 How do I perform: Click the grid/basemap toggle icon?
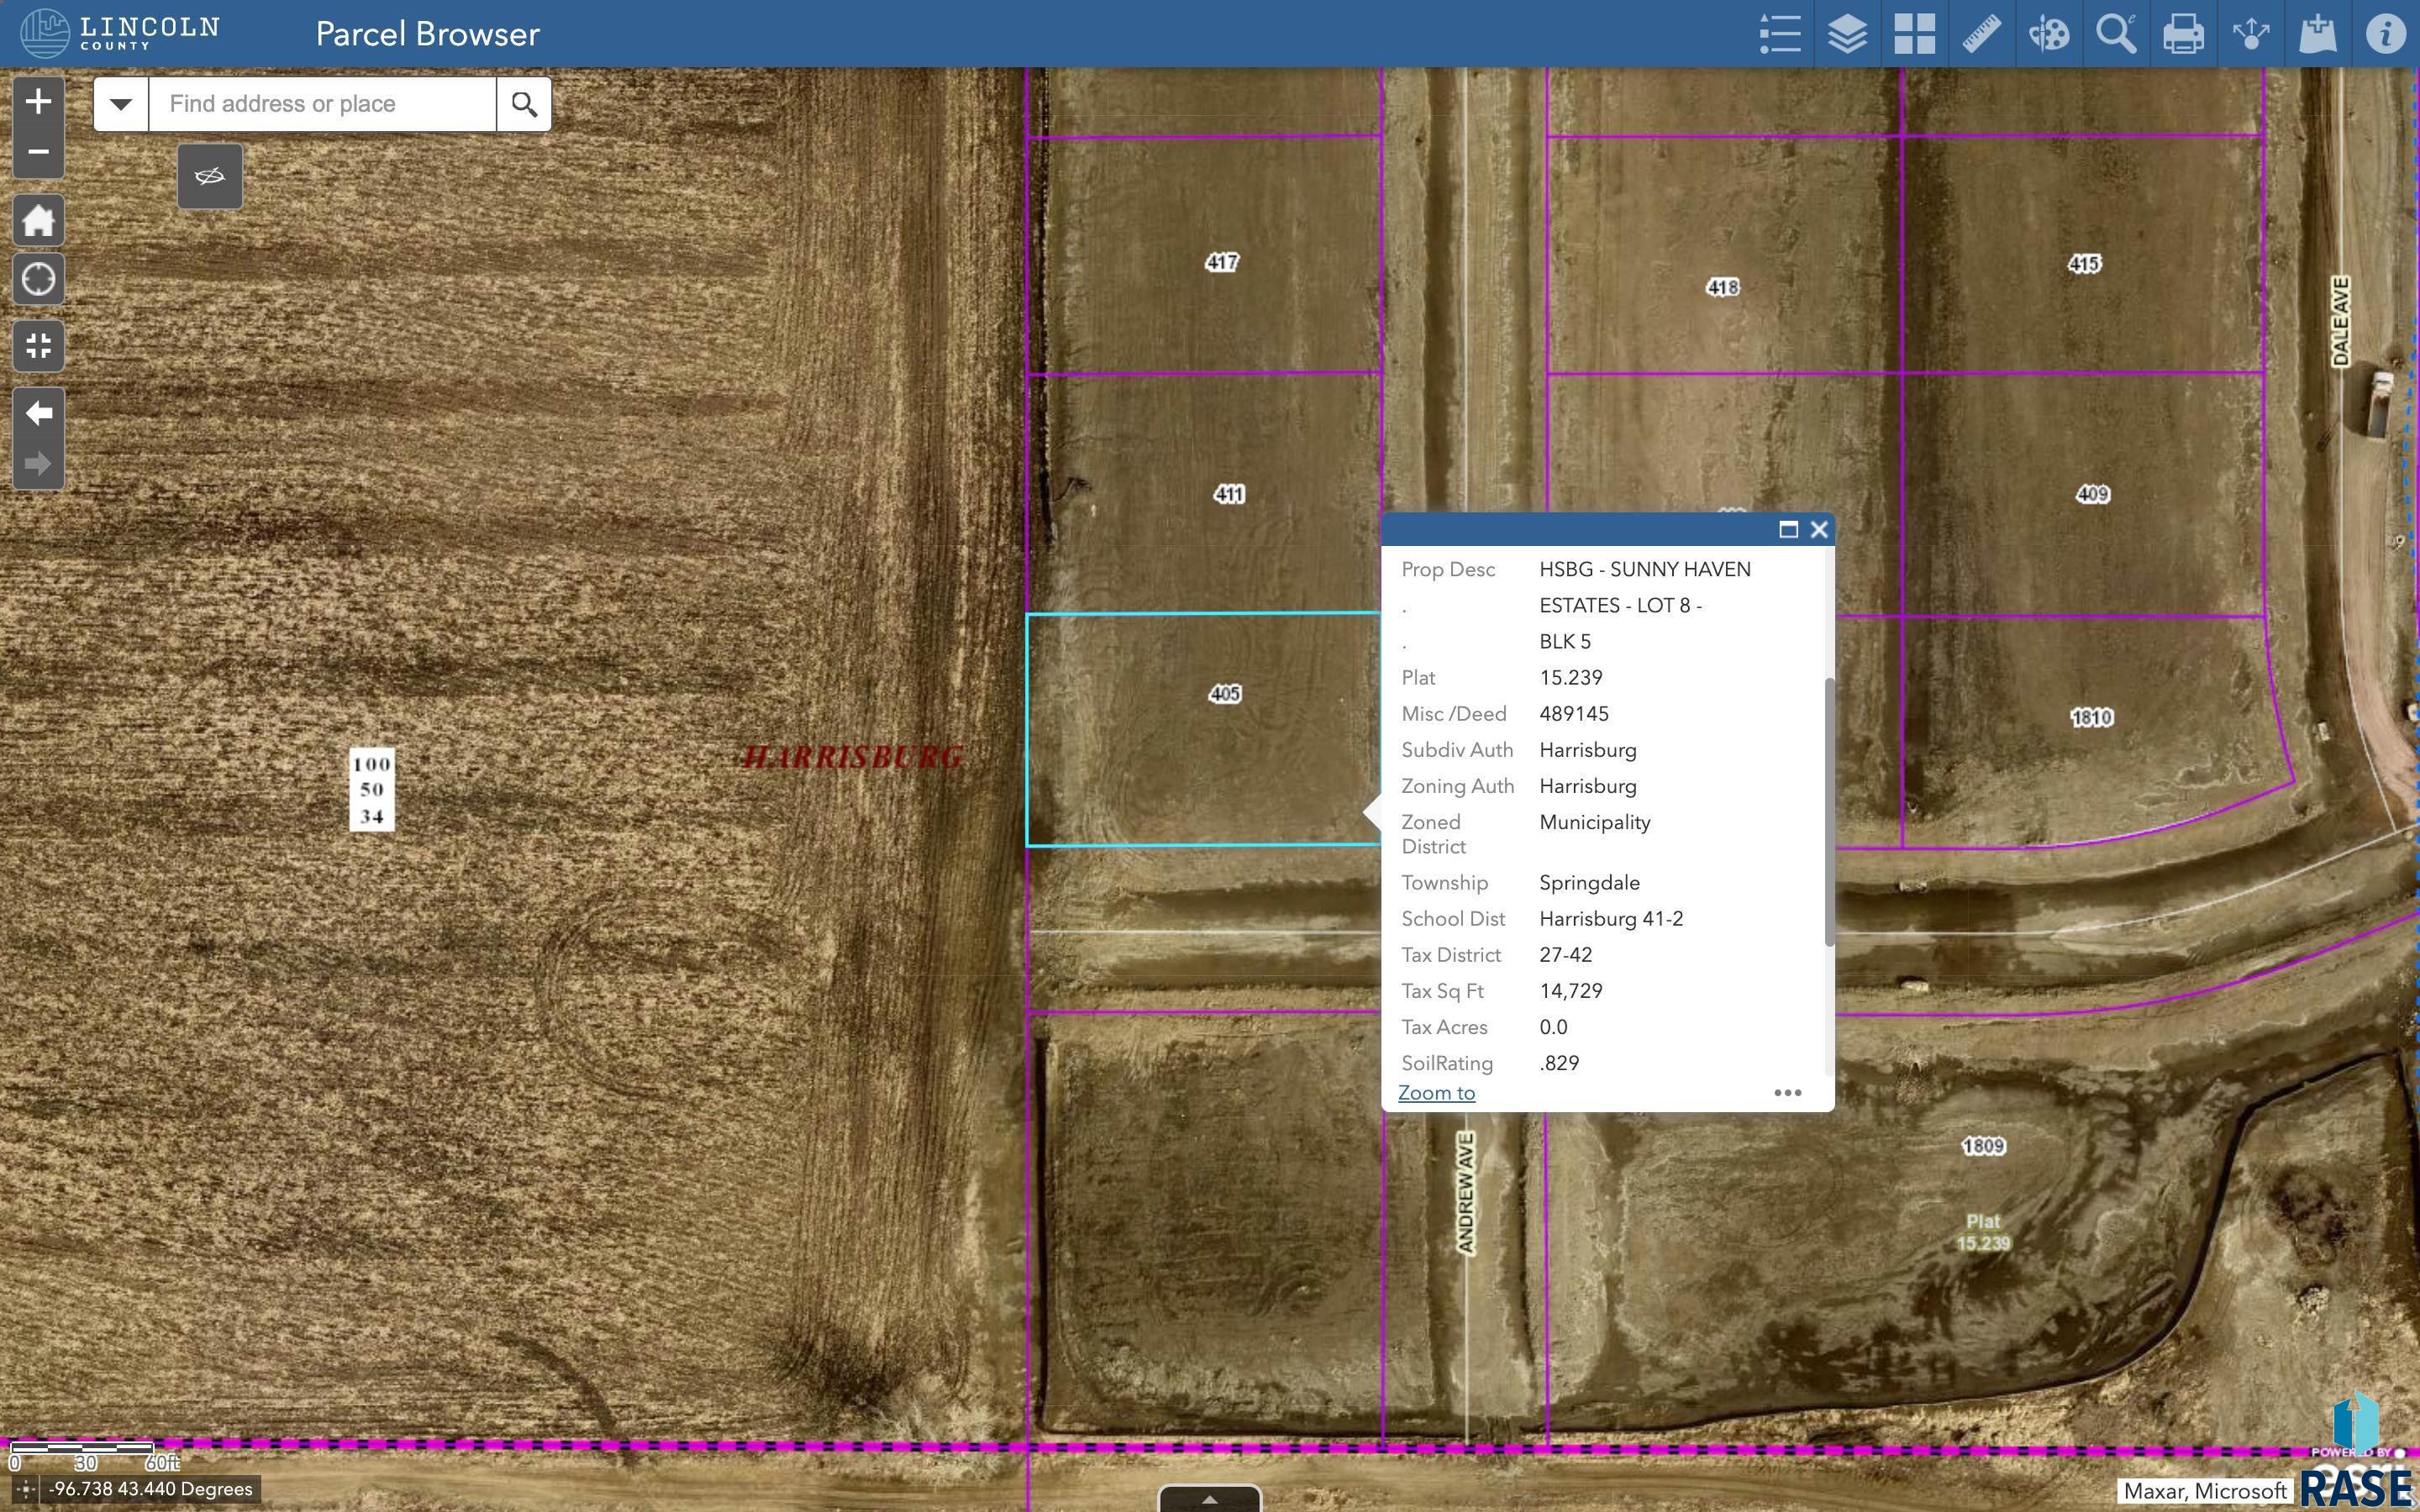click(1915, 31)
